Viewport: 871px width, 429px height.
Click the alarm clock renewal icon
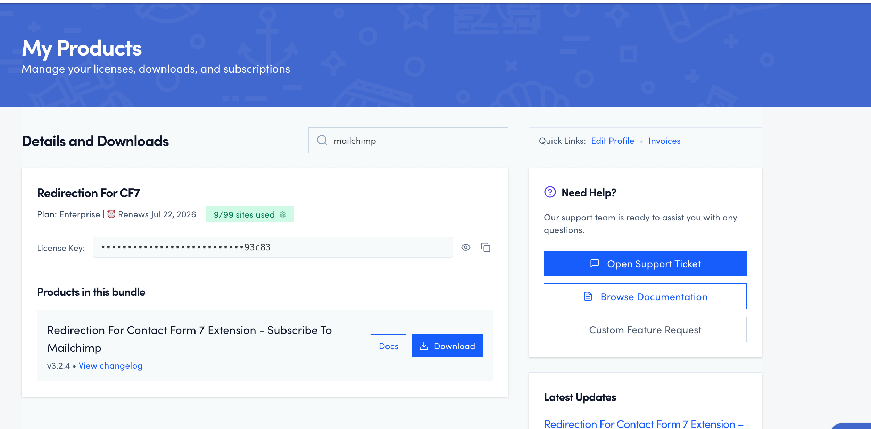click(111, 214)
